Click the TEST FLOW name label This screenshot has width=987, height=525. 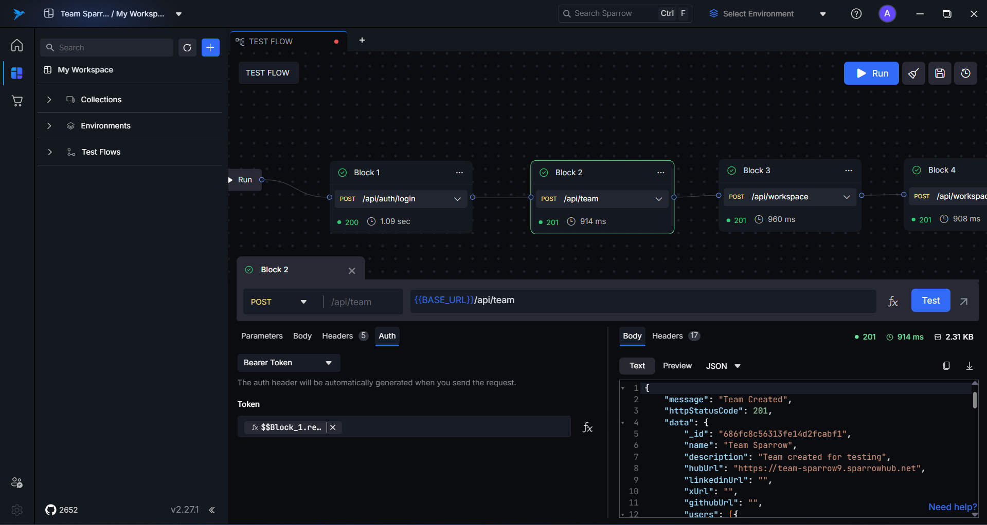(268, 73)
